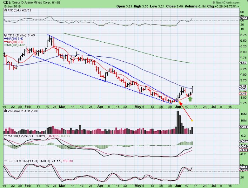Click the MA(50) 3.40 legend entry
This screenshot has width=248, height=188.
tap(14, 38)
